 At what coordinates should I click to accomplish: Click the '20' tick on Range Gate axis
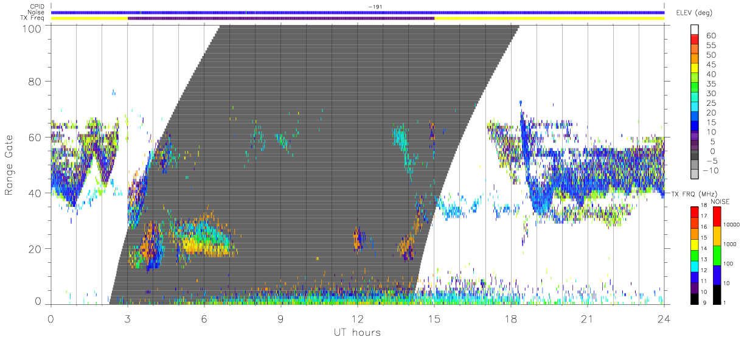coord(36,249)
